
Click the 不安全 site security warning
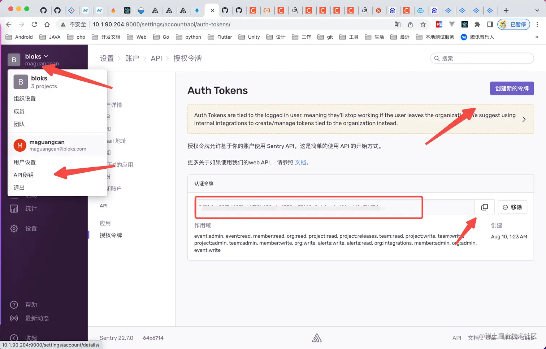73,24
